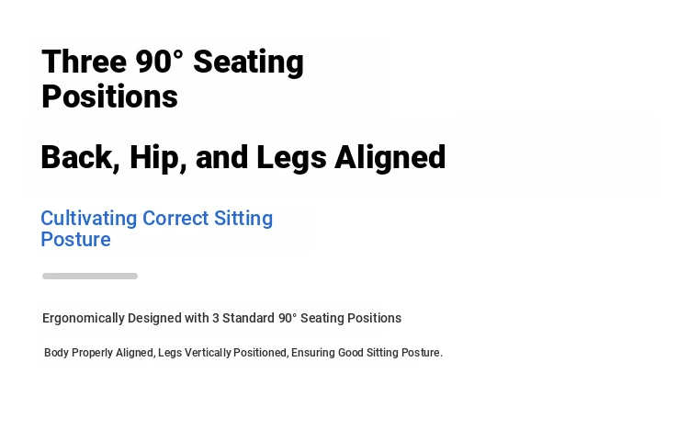Select the "Ergonomically Designed with 3 Standard" line

[222, 318]
